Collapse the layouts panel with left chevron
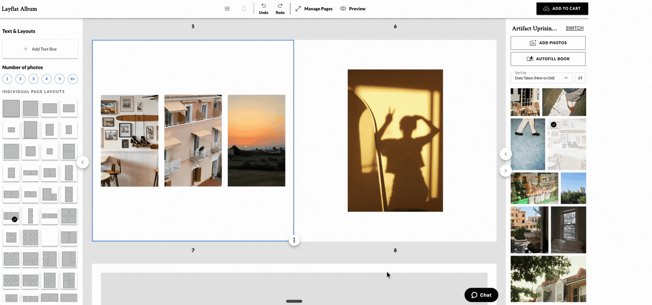Screen dimensions: 652x305 pyautogui.click(x=83, y=162)
